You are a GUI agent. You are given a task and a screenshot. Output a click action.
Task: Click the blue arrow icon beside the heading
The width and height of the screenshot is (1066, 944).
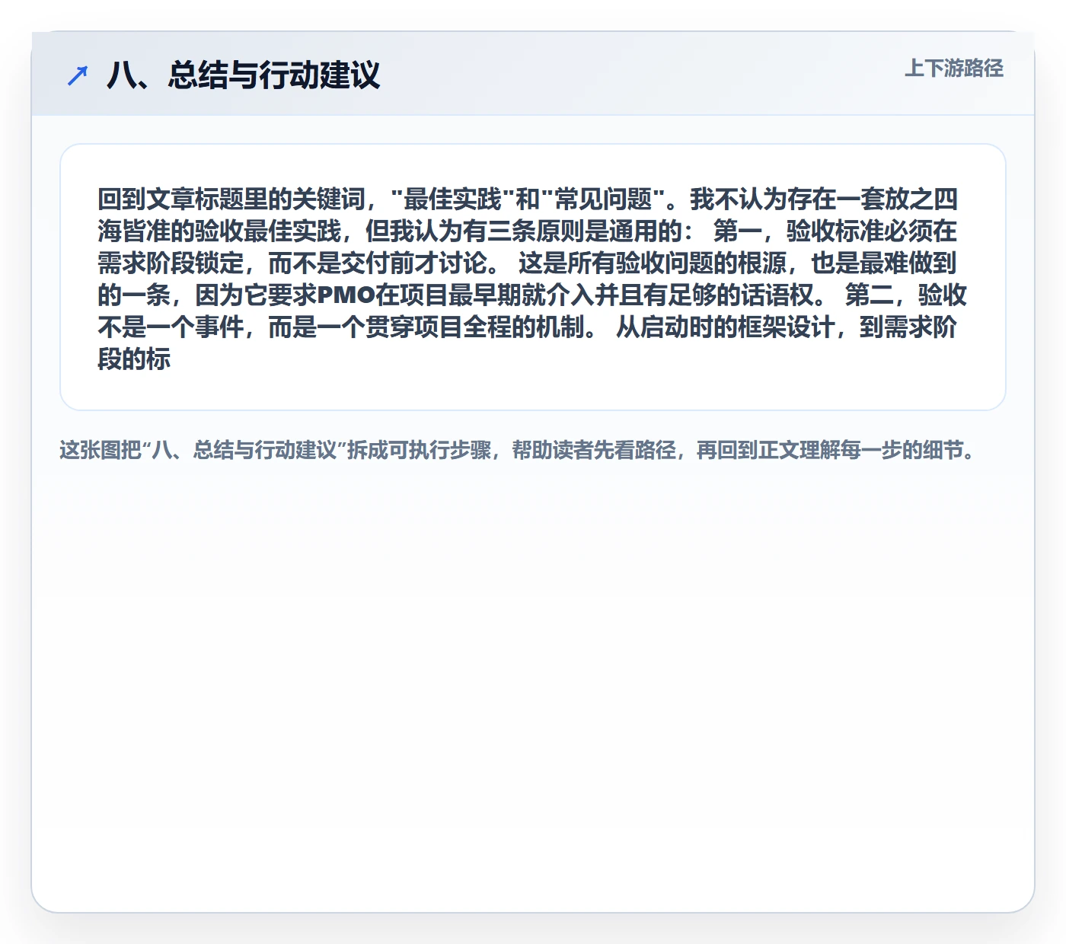tap(78, 75)
